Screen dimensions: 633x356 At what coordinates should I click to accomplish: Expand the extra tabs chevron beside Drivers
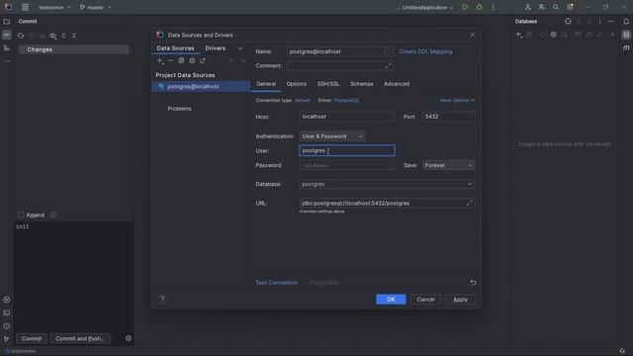pos(240,48)
